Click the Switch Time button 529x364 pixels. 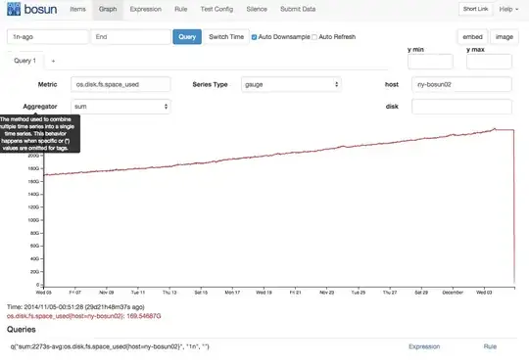226,37
